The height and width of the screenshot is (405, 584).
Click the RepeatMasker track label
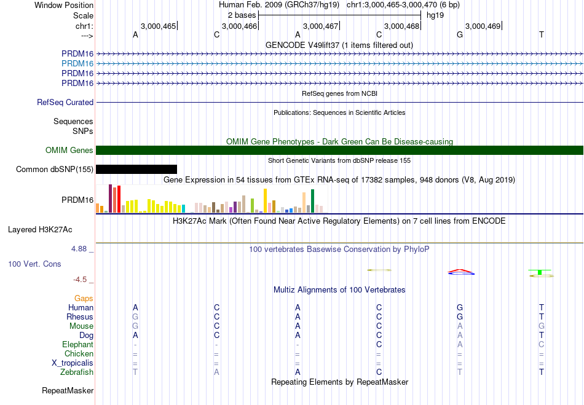(68, 390)
